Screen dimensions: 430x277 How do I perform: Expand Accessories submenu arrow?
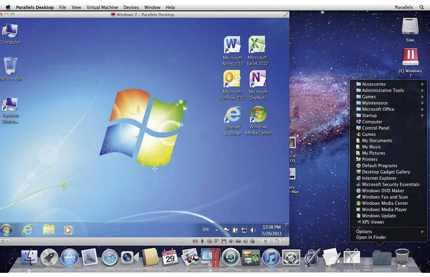[422, 84]
